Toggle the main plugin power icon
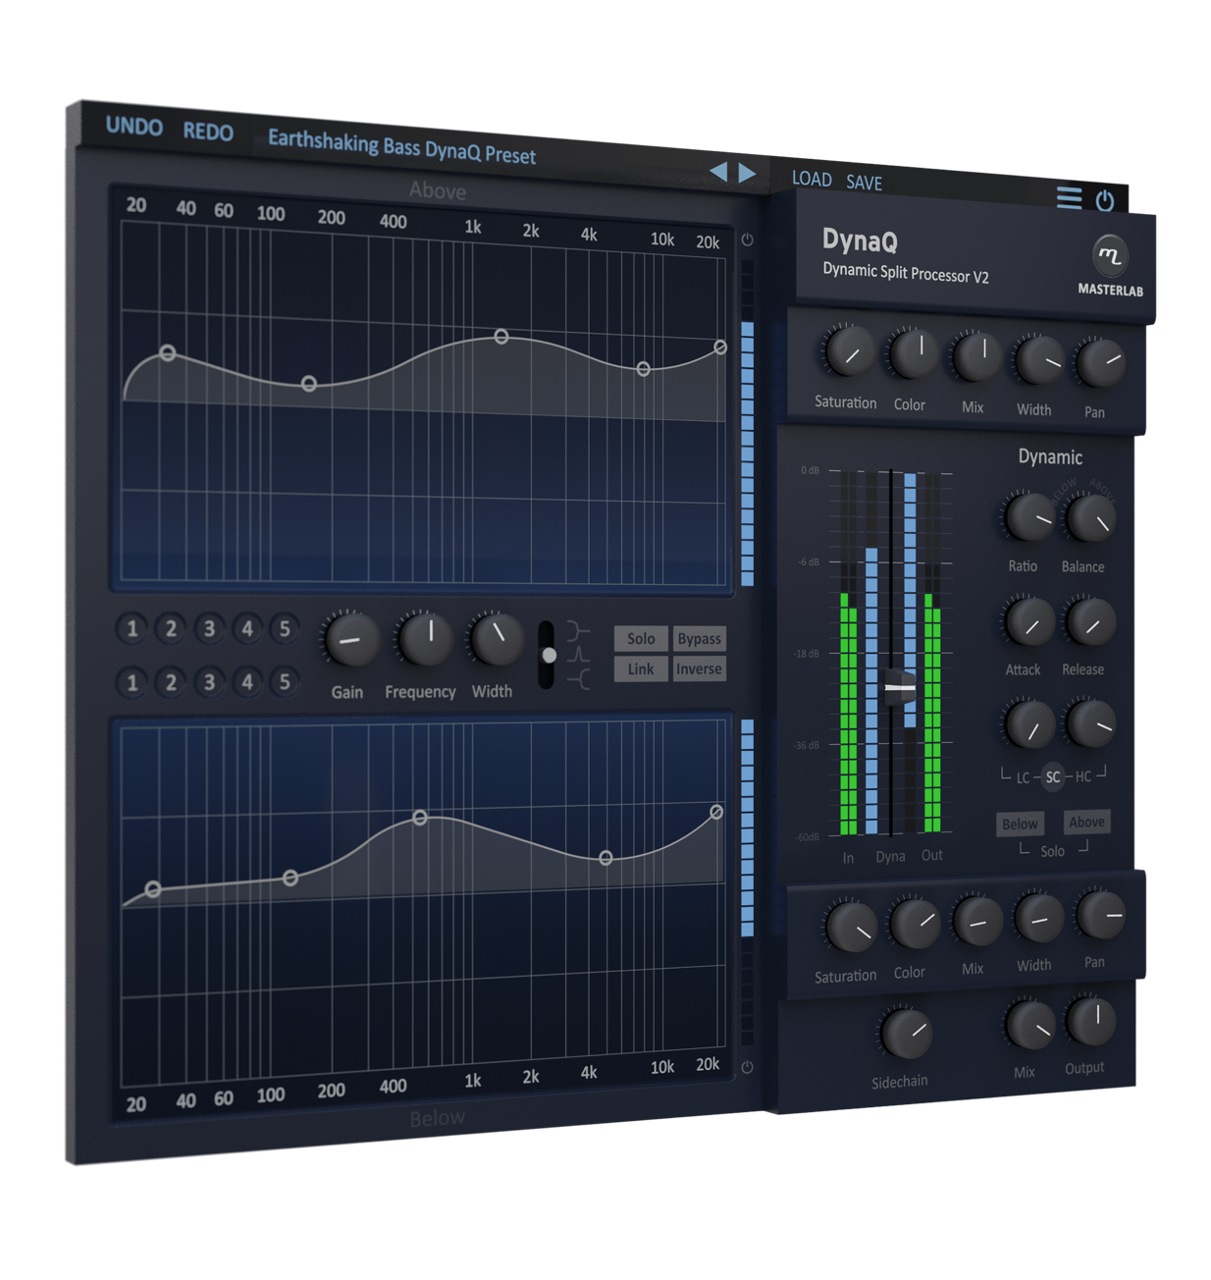1211x1280 pixels. click(x=1105, y=201)
